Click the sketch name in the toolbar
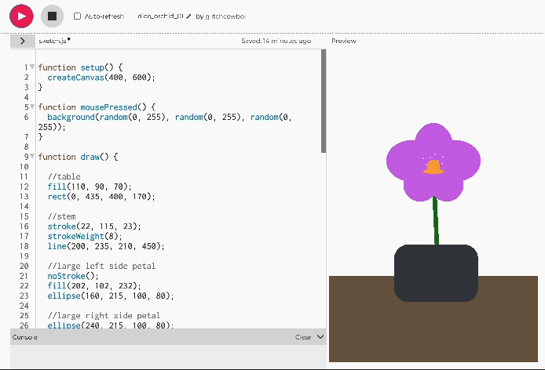545x370 pixels. pos(159,16)
